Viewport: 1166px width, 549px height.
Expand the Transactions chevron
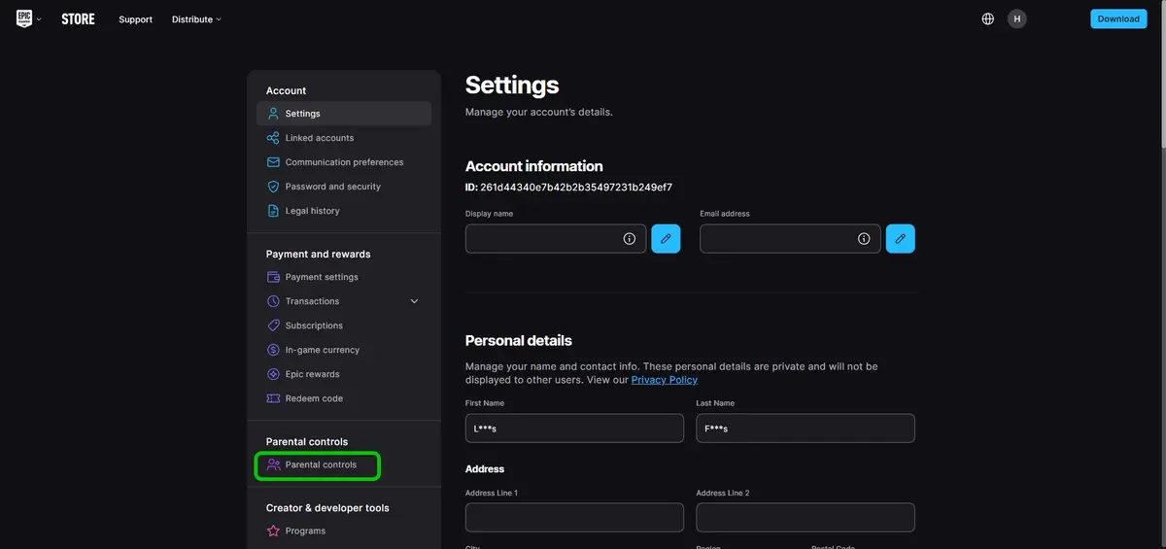[x=415, y=301]
